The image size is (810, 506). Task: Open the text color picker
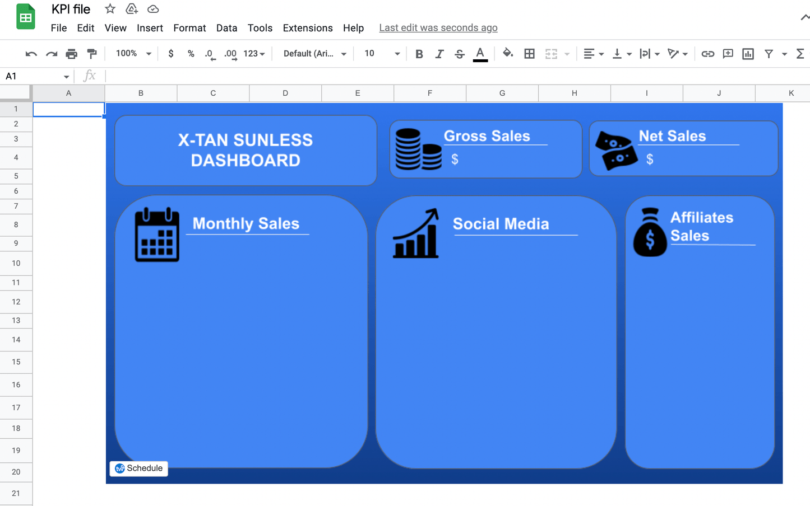(x=480, y=53)
